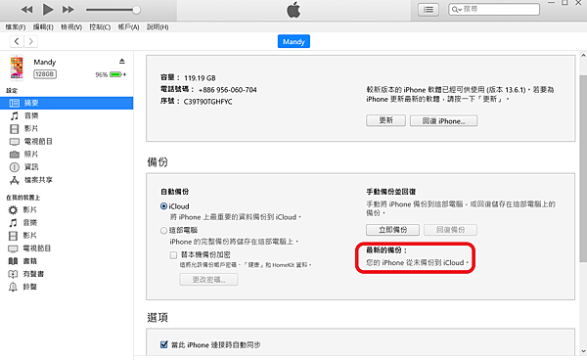Go back with the left chevron button
This screenshot has height=360, width=587.
click(x=17, y=41)
